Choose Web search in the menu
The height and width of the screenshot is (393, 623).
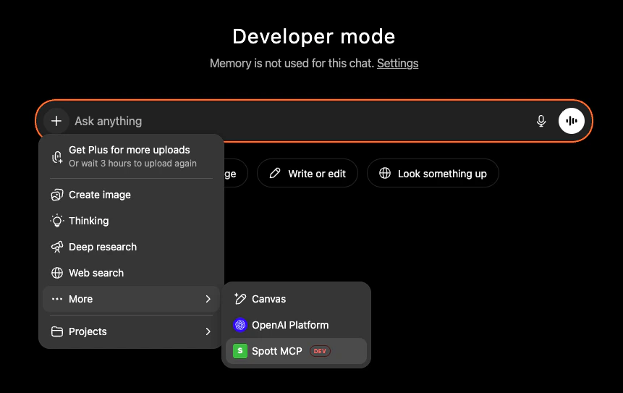[131, 273]
